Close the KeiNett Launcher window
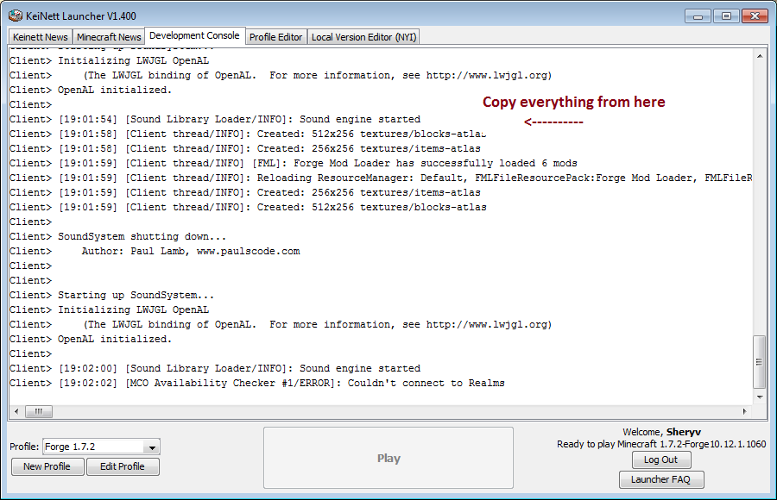 [755, 16]
